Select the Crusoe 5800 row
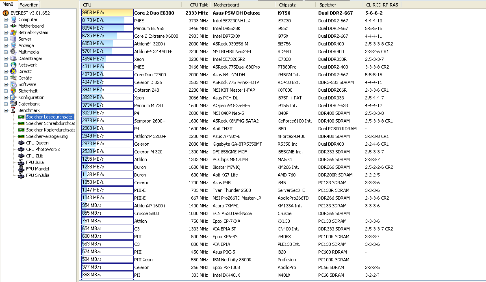The height and width of the screenshot is (282, 486). coord(242,213)
